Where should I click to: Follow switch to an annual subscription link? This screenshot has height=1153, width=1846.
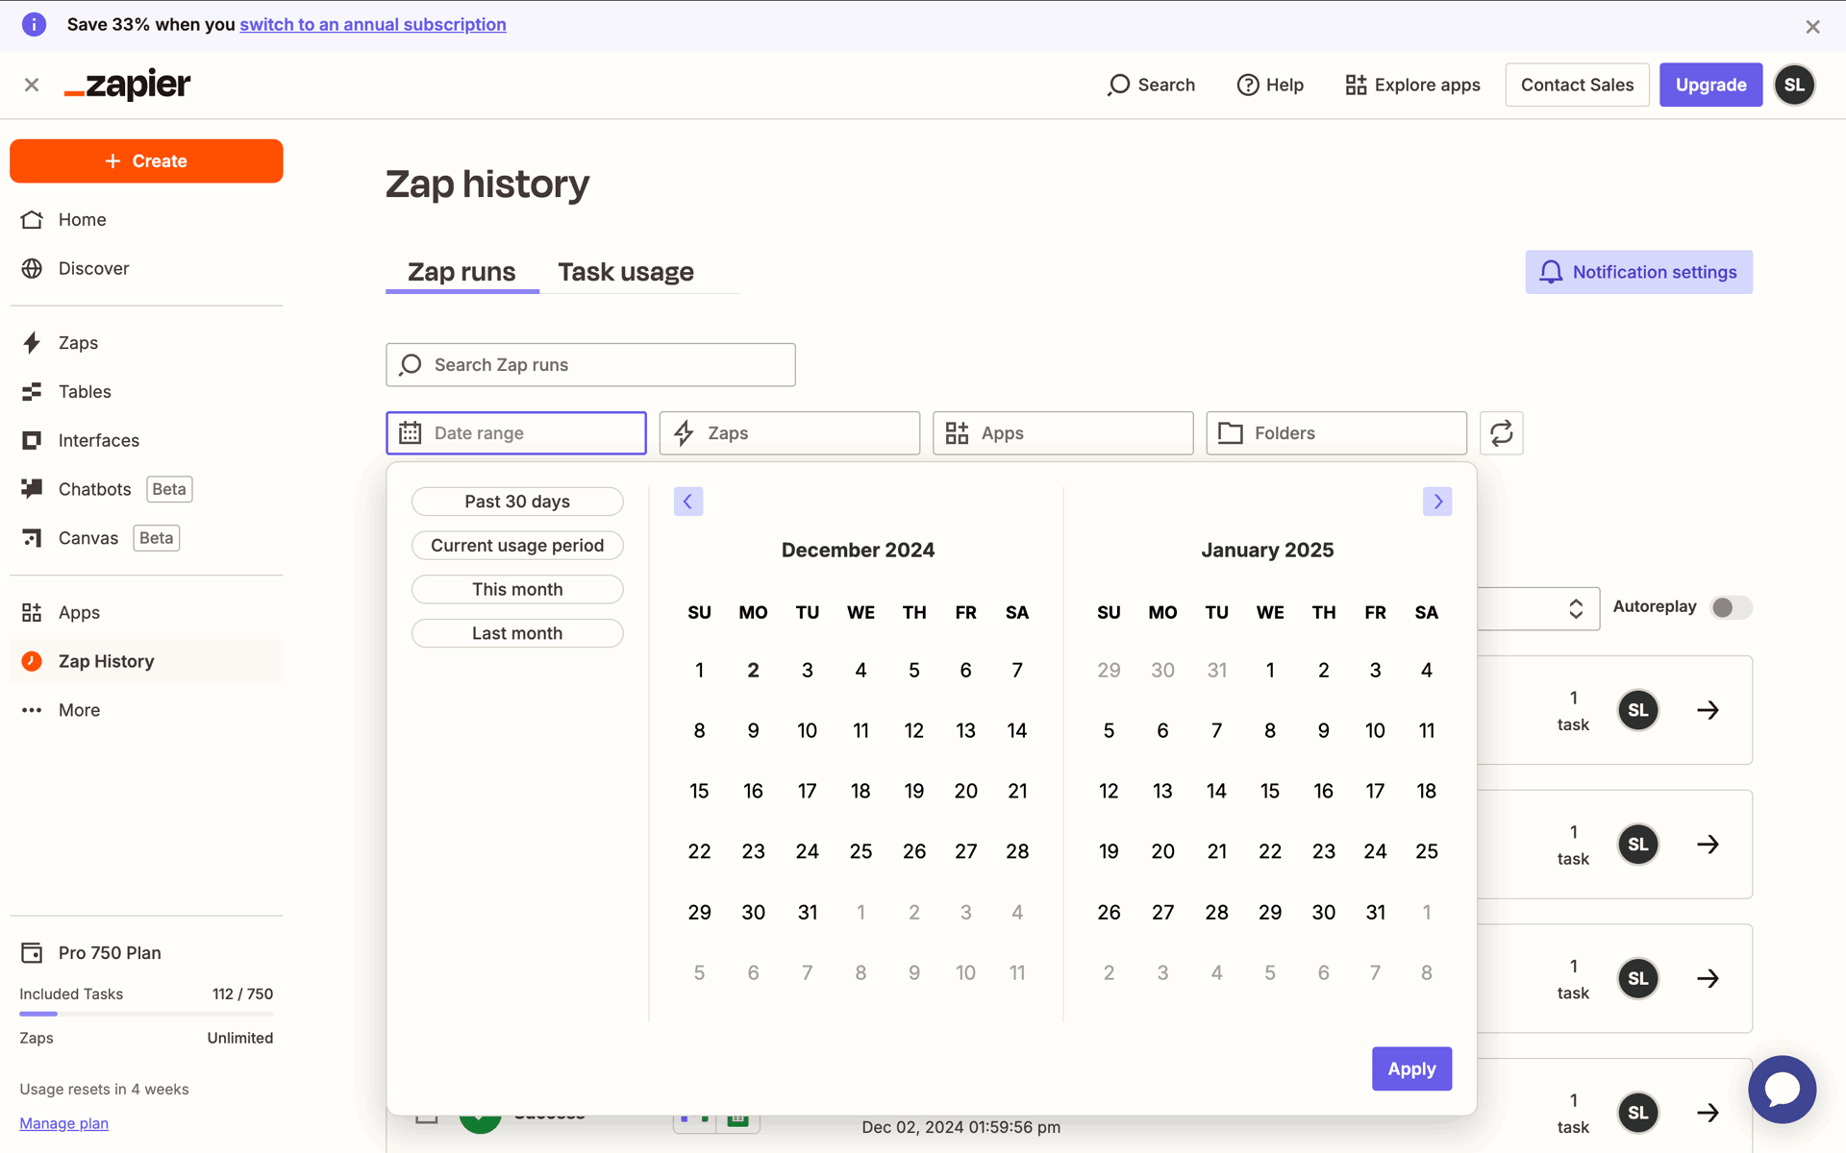click(373, 24)
